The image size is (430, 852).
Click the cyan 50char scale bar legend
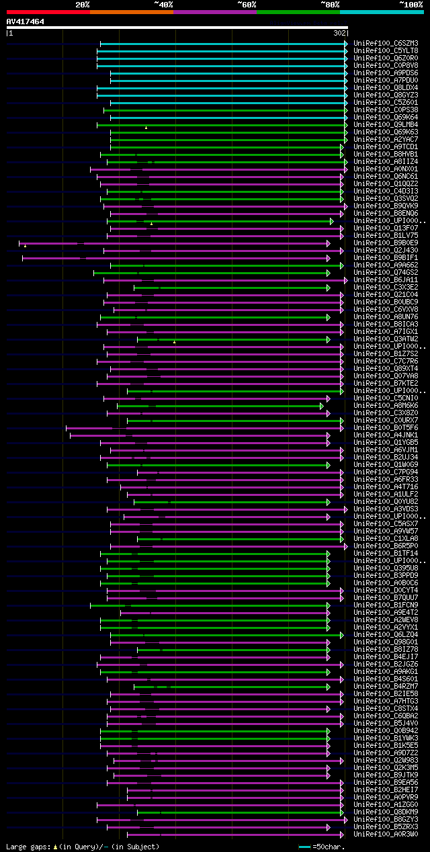[x=304, y=847]
